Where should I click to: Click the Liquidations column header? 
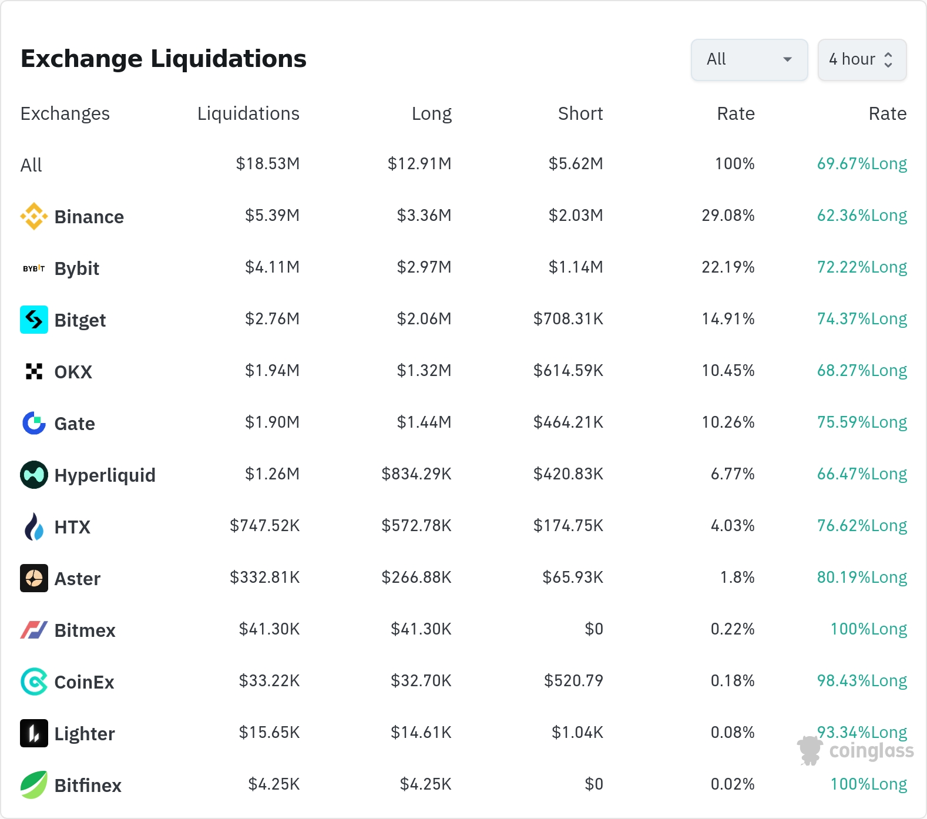point(248,113)
